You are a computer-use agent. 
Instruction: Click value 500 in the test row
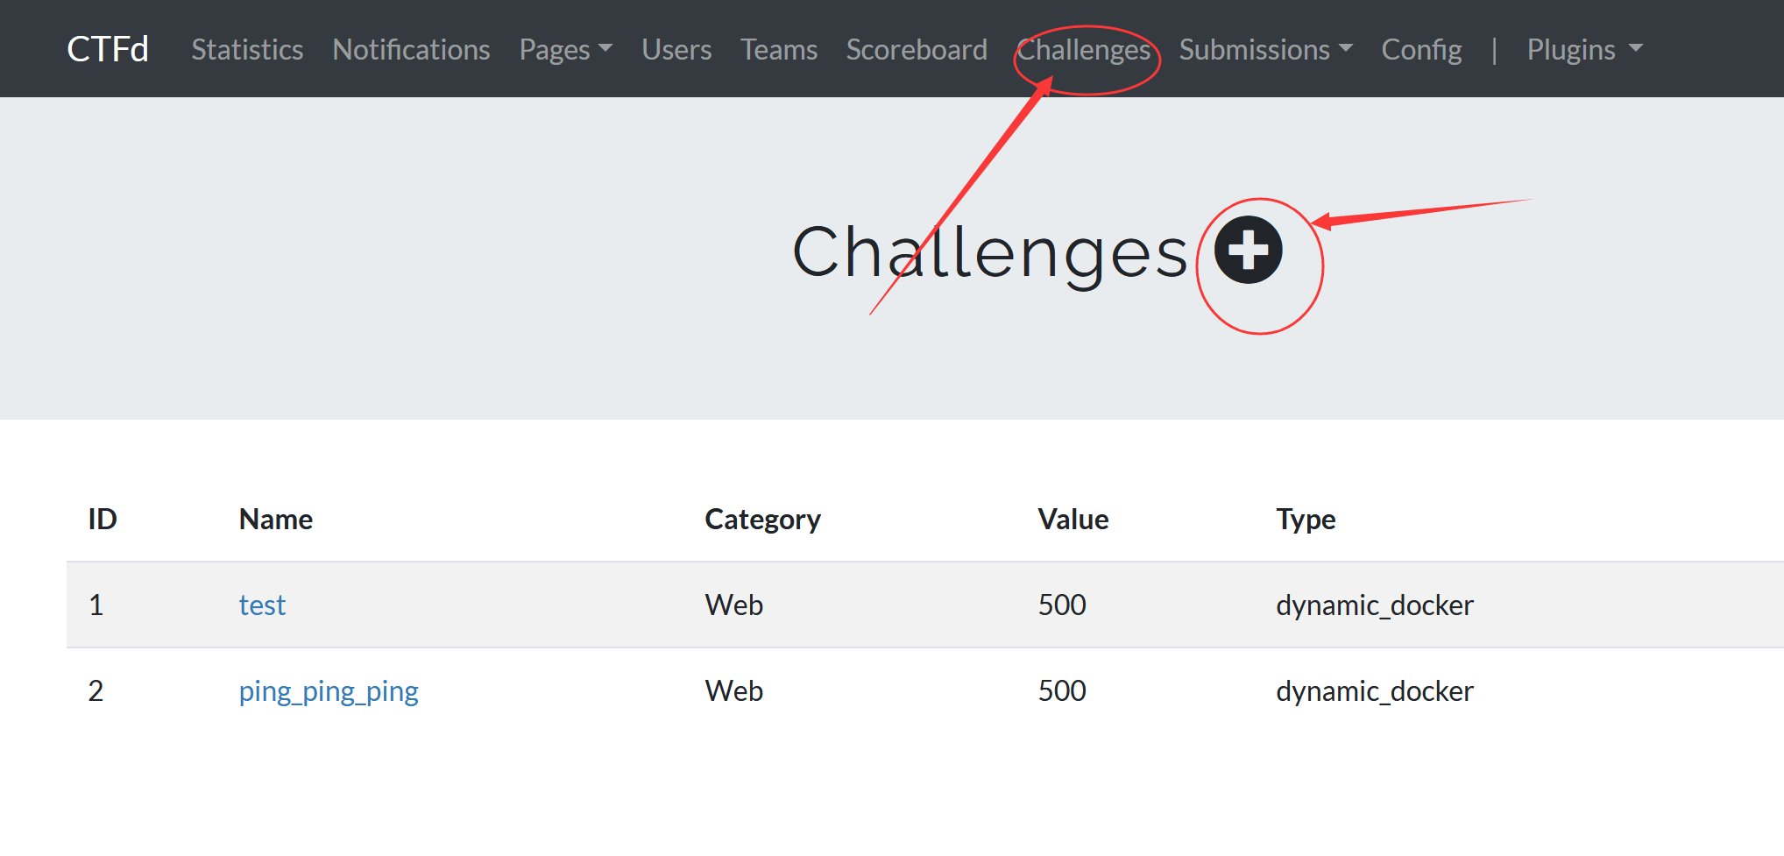[1062, 605]
